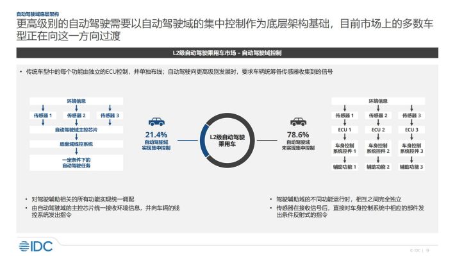455x256 pixels.
Task: Click the L2级自动驾驶乘用车市场 dark title bar
Action: 227,53
